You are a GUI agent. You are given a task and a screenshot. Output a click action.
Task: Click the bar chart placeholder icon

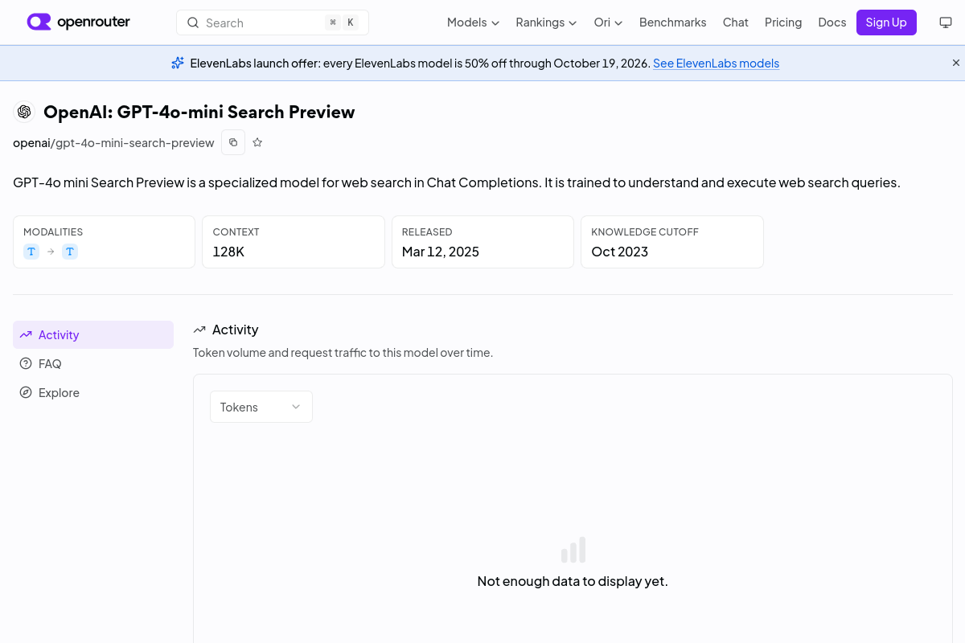click(573, 550)
